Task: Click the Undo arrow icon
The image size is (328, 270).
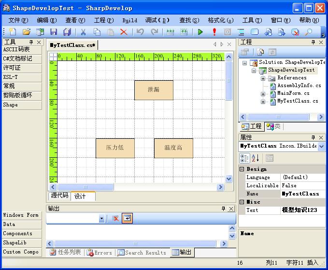Action: tap(140, 32)
